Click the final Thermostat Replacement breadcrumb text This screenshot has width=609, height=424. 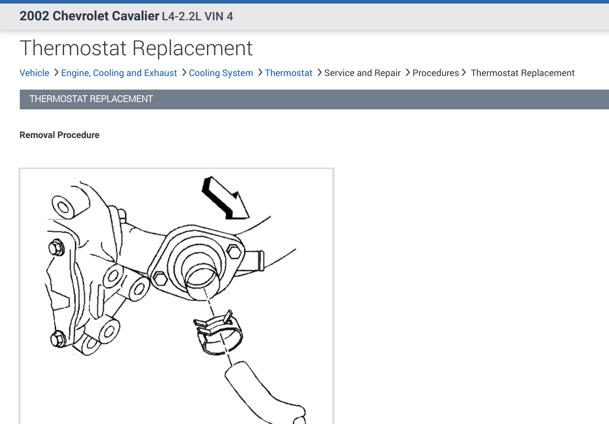(x=523, y=73)
